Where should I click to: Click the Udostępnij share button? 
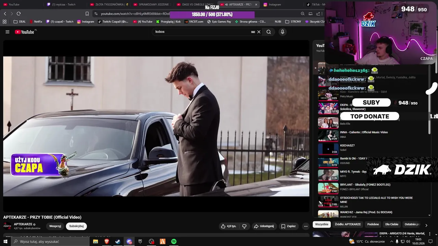(x=264, y=226)
